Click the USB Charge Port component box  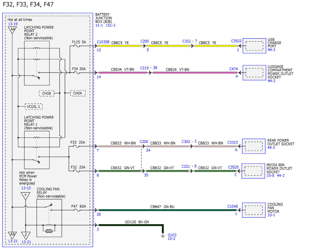point(254,46)
